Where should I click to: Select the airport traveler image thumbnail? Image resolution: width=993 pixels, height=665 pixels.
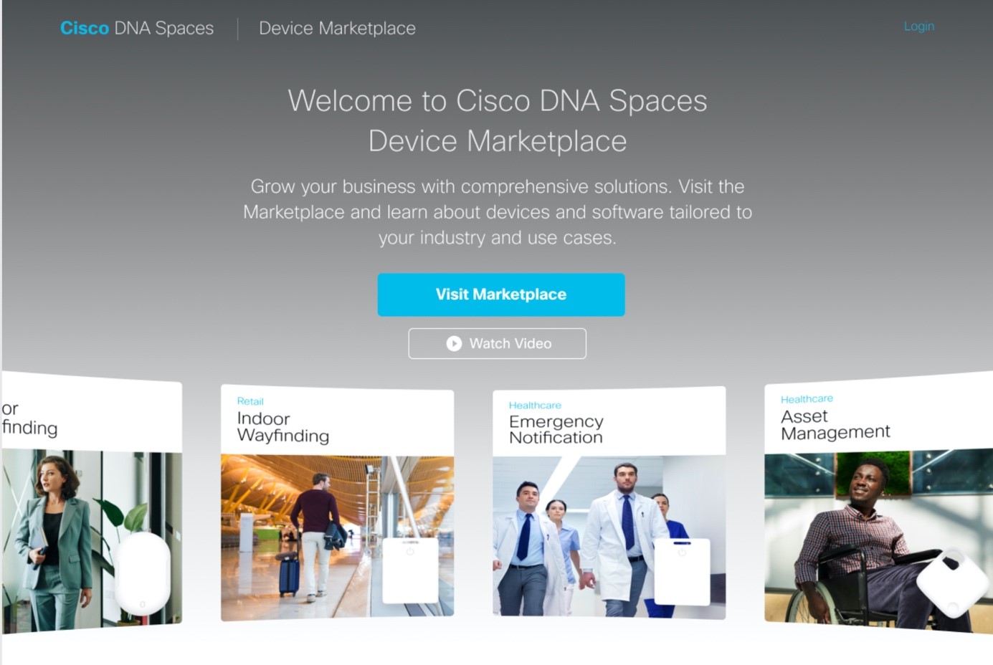point(337,537)
